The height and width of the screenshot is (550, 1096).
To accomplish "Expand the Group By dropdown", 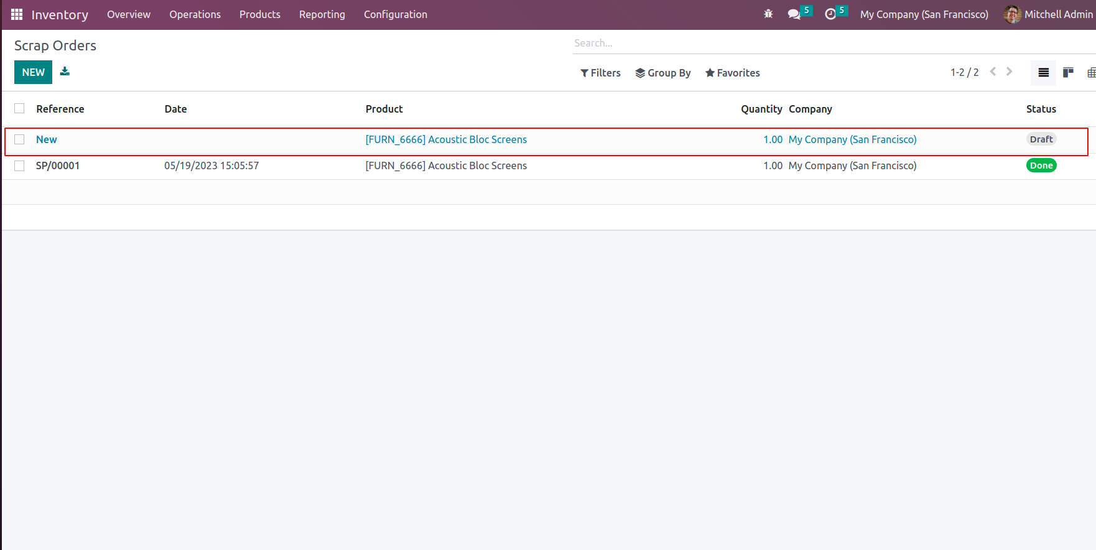I will pyautogui.click(x=662, y=73).
